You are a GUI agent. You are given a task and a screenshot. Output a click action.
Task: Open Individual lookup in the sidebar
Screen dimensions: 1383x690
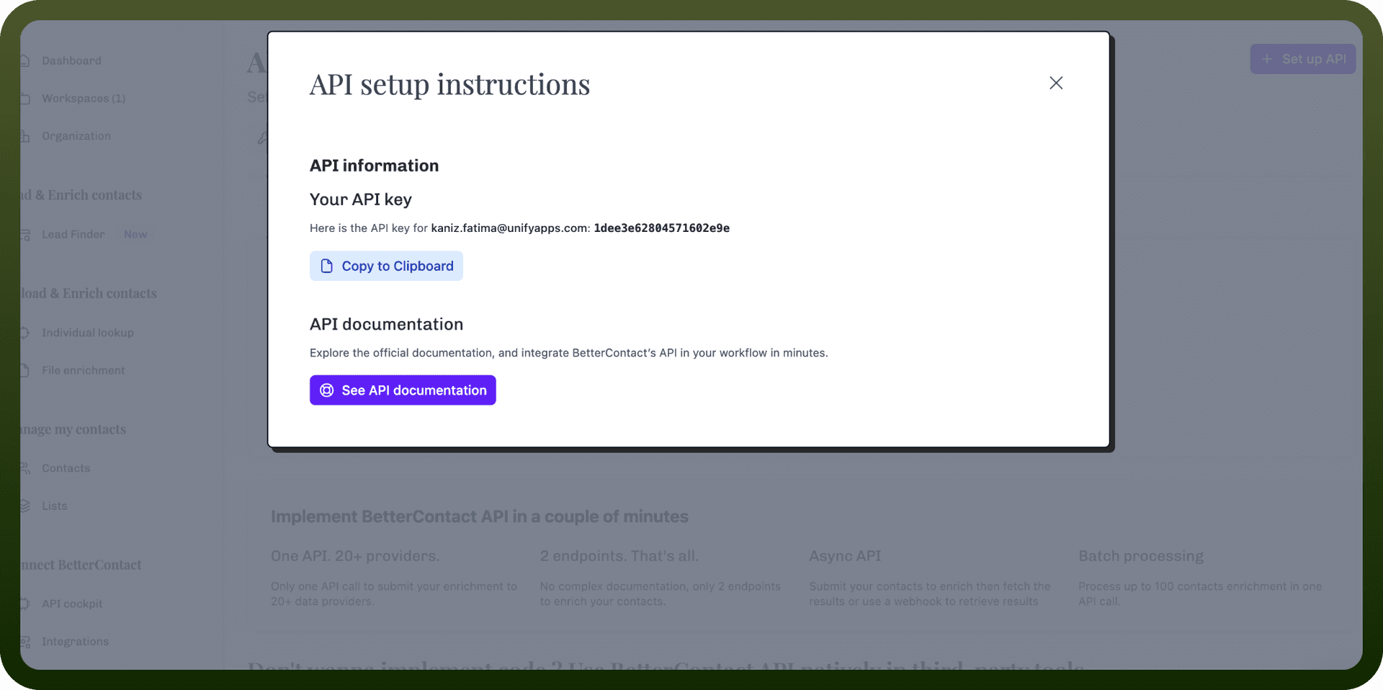pyautogui.click(x=88, y=333)
